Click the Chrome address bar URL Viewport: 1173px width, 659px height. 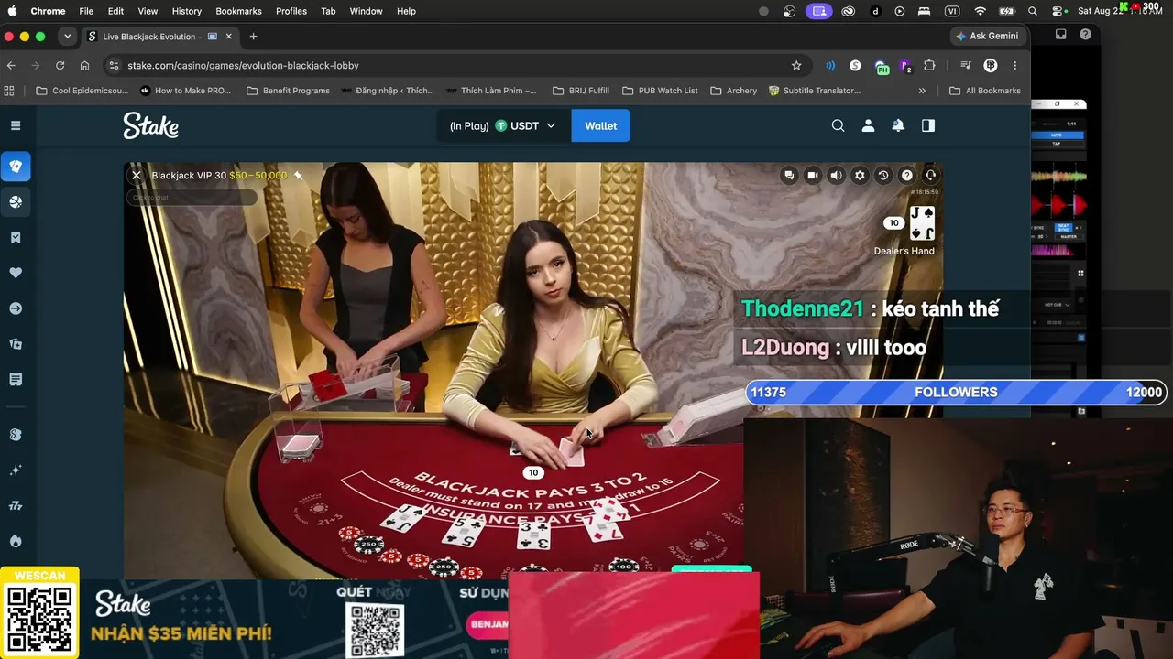[x=243, y=66]
